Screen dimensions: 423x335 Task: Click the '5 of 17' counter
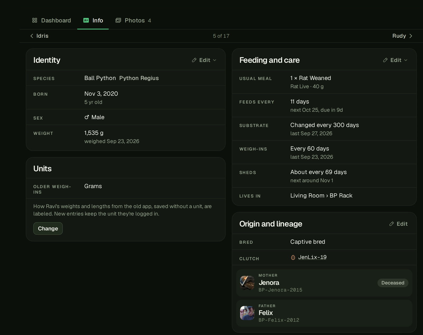click(221, 36)
